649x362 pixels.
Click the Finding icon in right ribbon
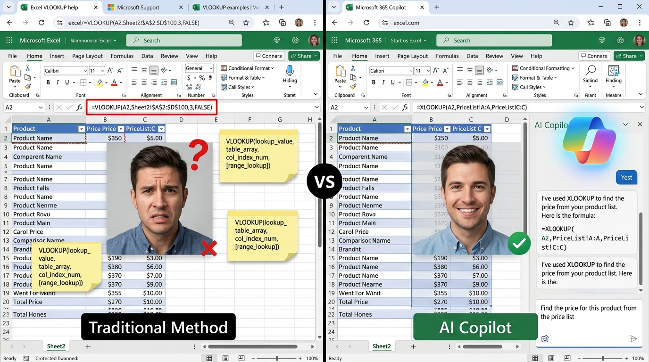coord(614,71)
